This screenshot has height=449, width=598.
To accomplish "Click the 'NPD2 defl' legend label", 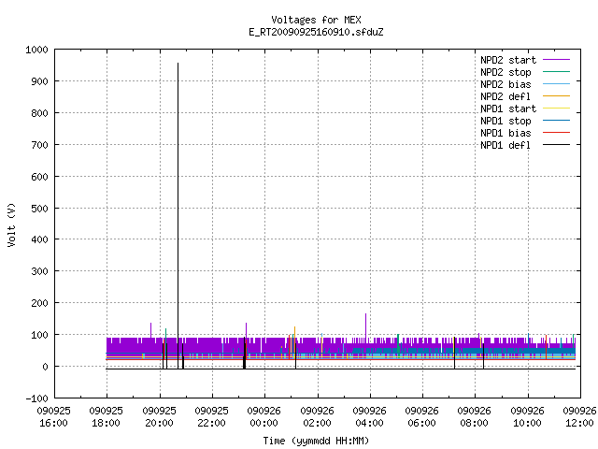I will click(505, 96).
